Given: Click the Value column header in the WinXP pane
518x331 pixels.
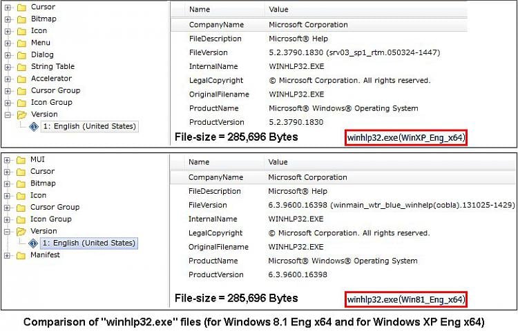Looking at the screenshot, I should coord(278,9).
